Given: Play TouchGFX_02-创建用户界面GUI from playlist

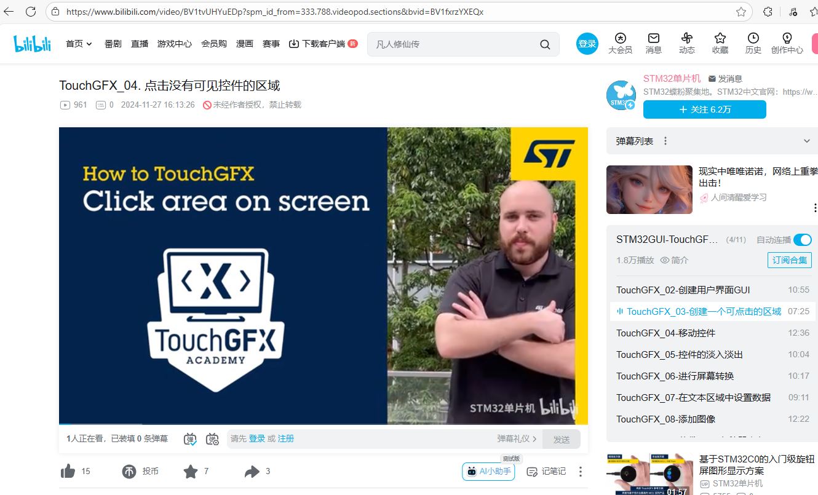Looking at the screenshot, I should pos(713,290).
